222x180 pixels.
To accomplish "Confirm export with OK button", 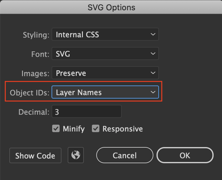I will click(x=185, y=155).
